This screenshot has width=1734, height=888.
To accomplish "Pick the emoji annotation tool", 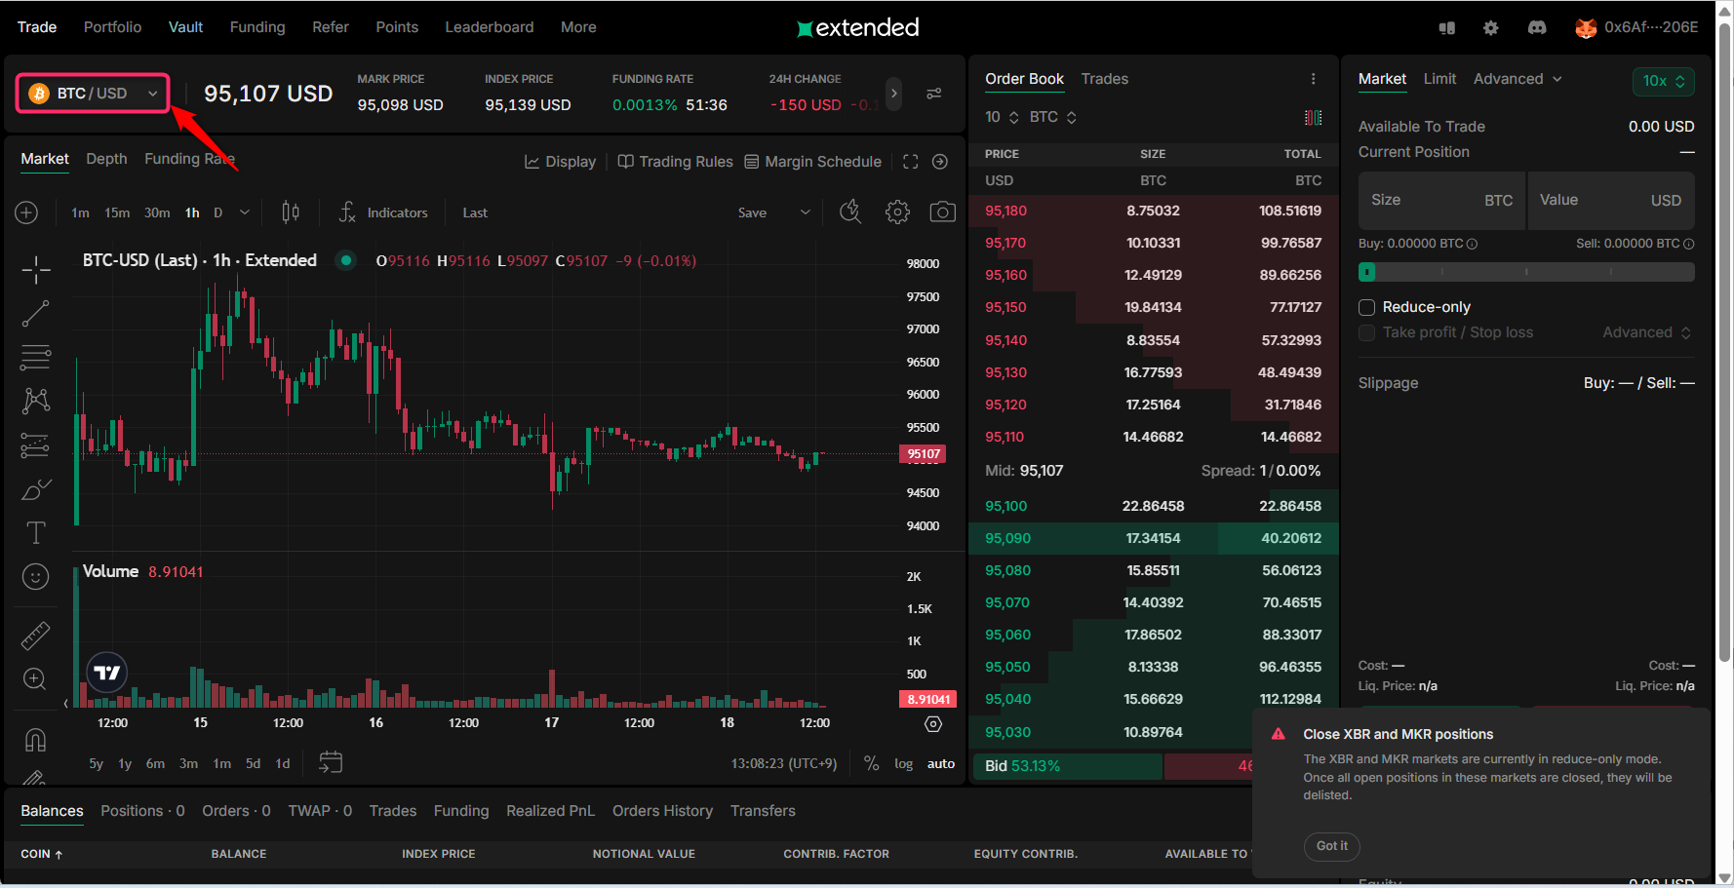I will (35, 576).
